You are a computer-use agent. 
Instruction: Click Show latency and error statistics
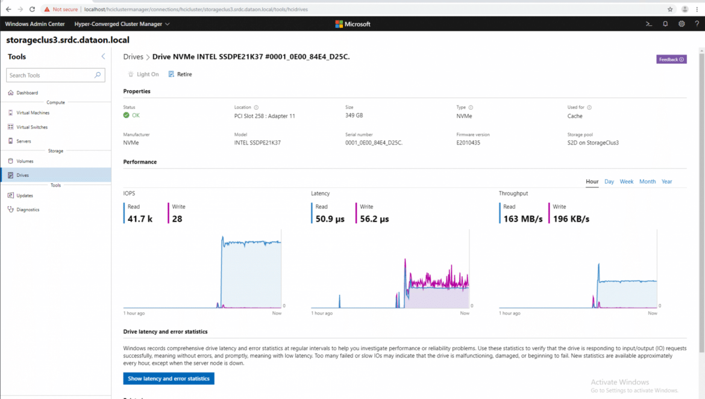[169, 379]
